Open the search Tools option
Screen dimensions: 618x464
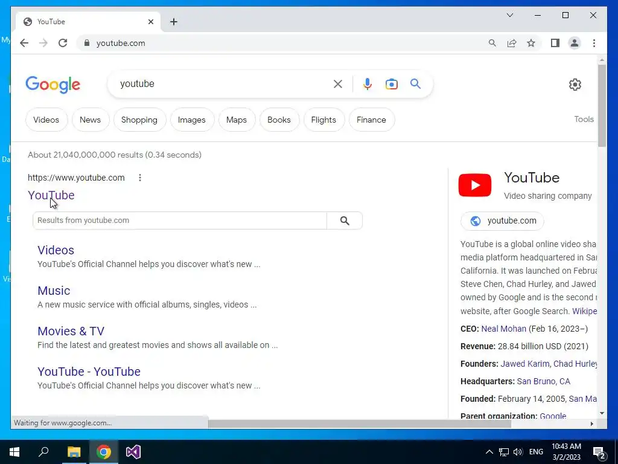coord(584,119)
